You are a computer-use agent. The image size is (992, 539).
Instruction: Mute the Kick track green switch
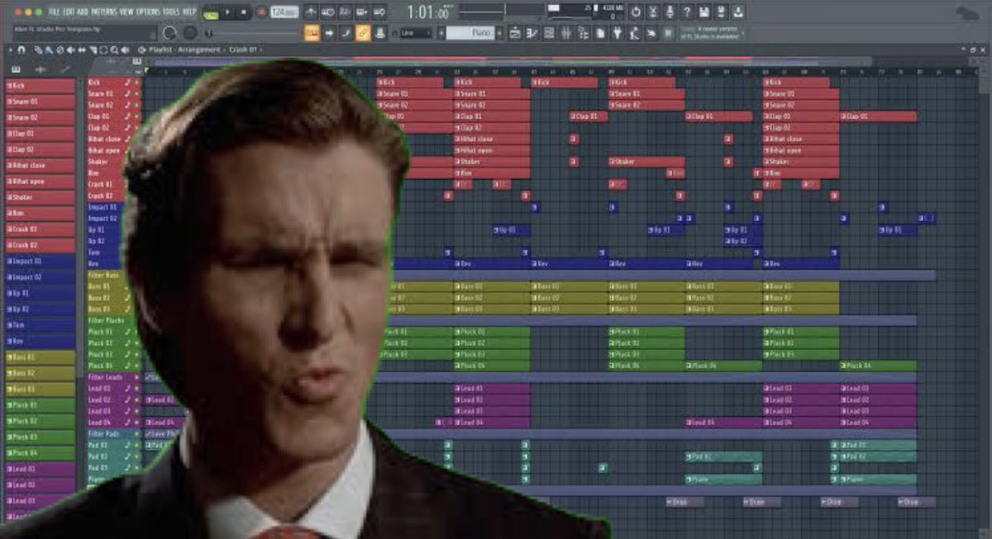click(137, 83)
